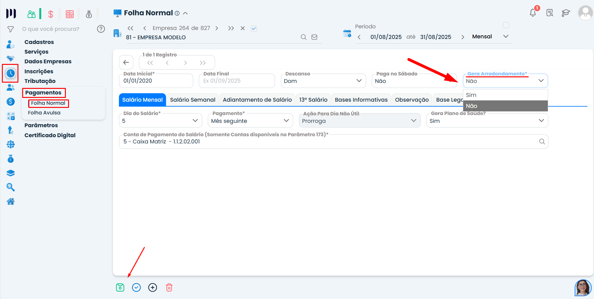Toggle the checkbox above the Período selector
This screenshot has width=594, height=299.
point(506,25)
